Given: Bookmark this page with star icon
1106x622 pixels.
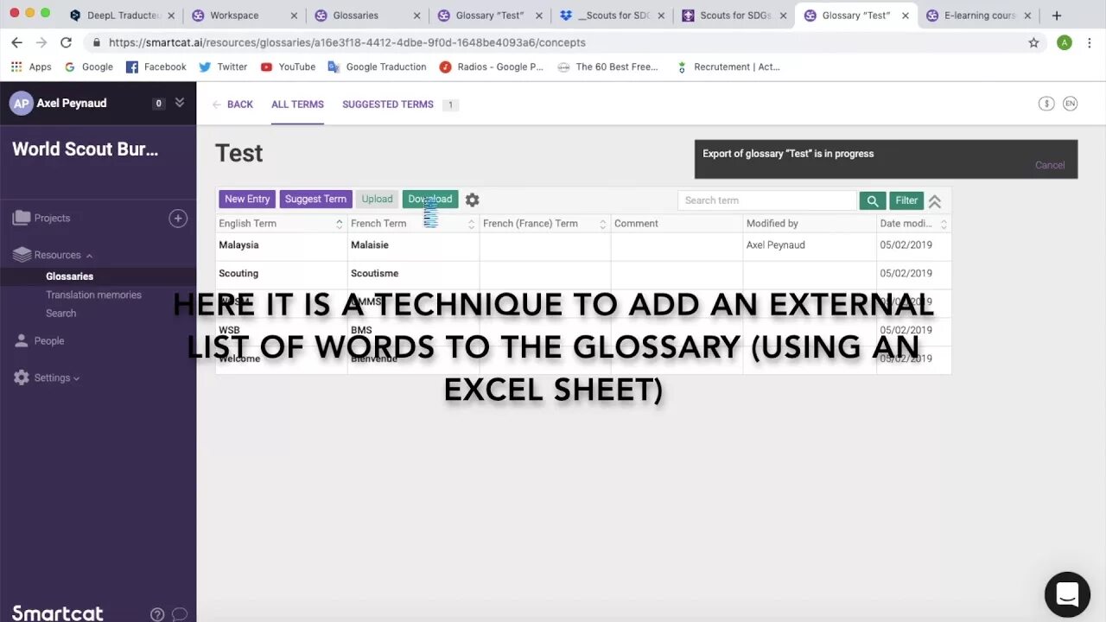Looking at the screenshot, I should (x=1033, y=42).
